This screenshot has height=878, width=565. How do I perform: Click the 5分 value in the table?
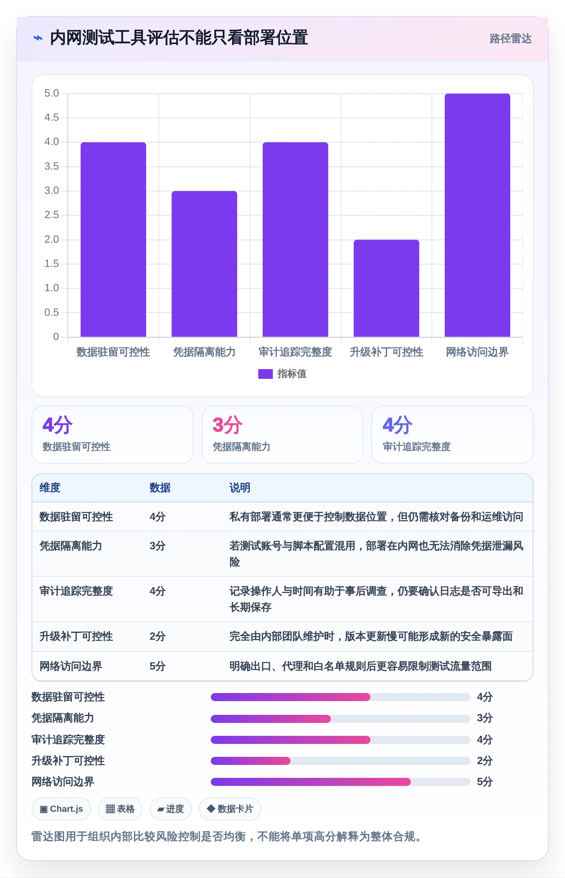pos(158,666)
